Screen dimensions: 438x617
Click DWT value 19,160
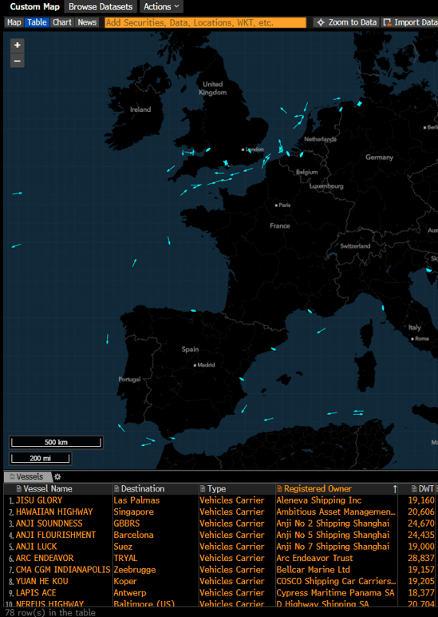[x=421, y=500]
